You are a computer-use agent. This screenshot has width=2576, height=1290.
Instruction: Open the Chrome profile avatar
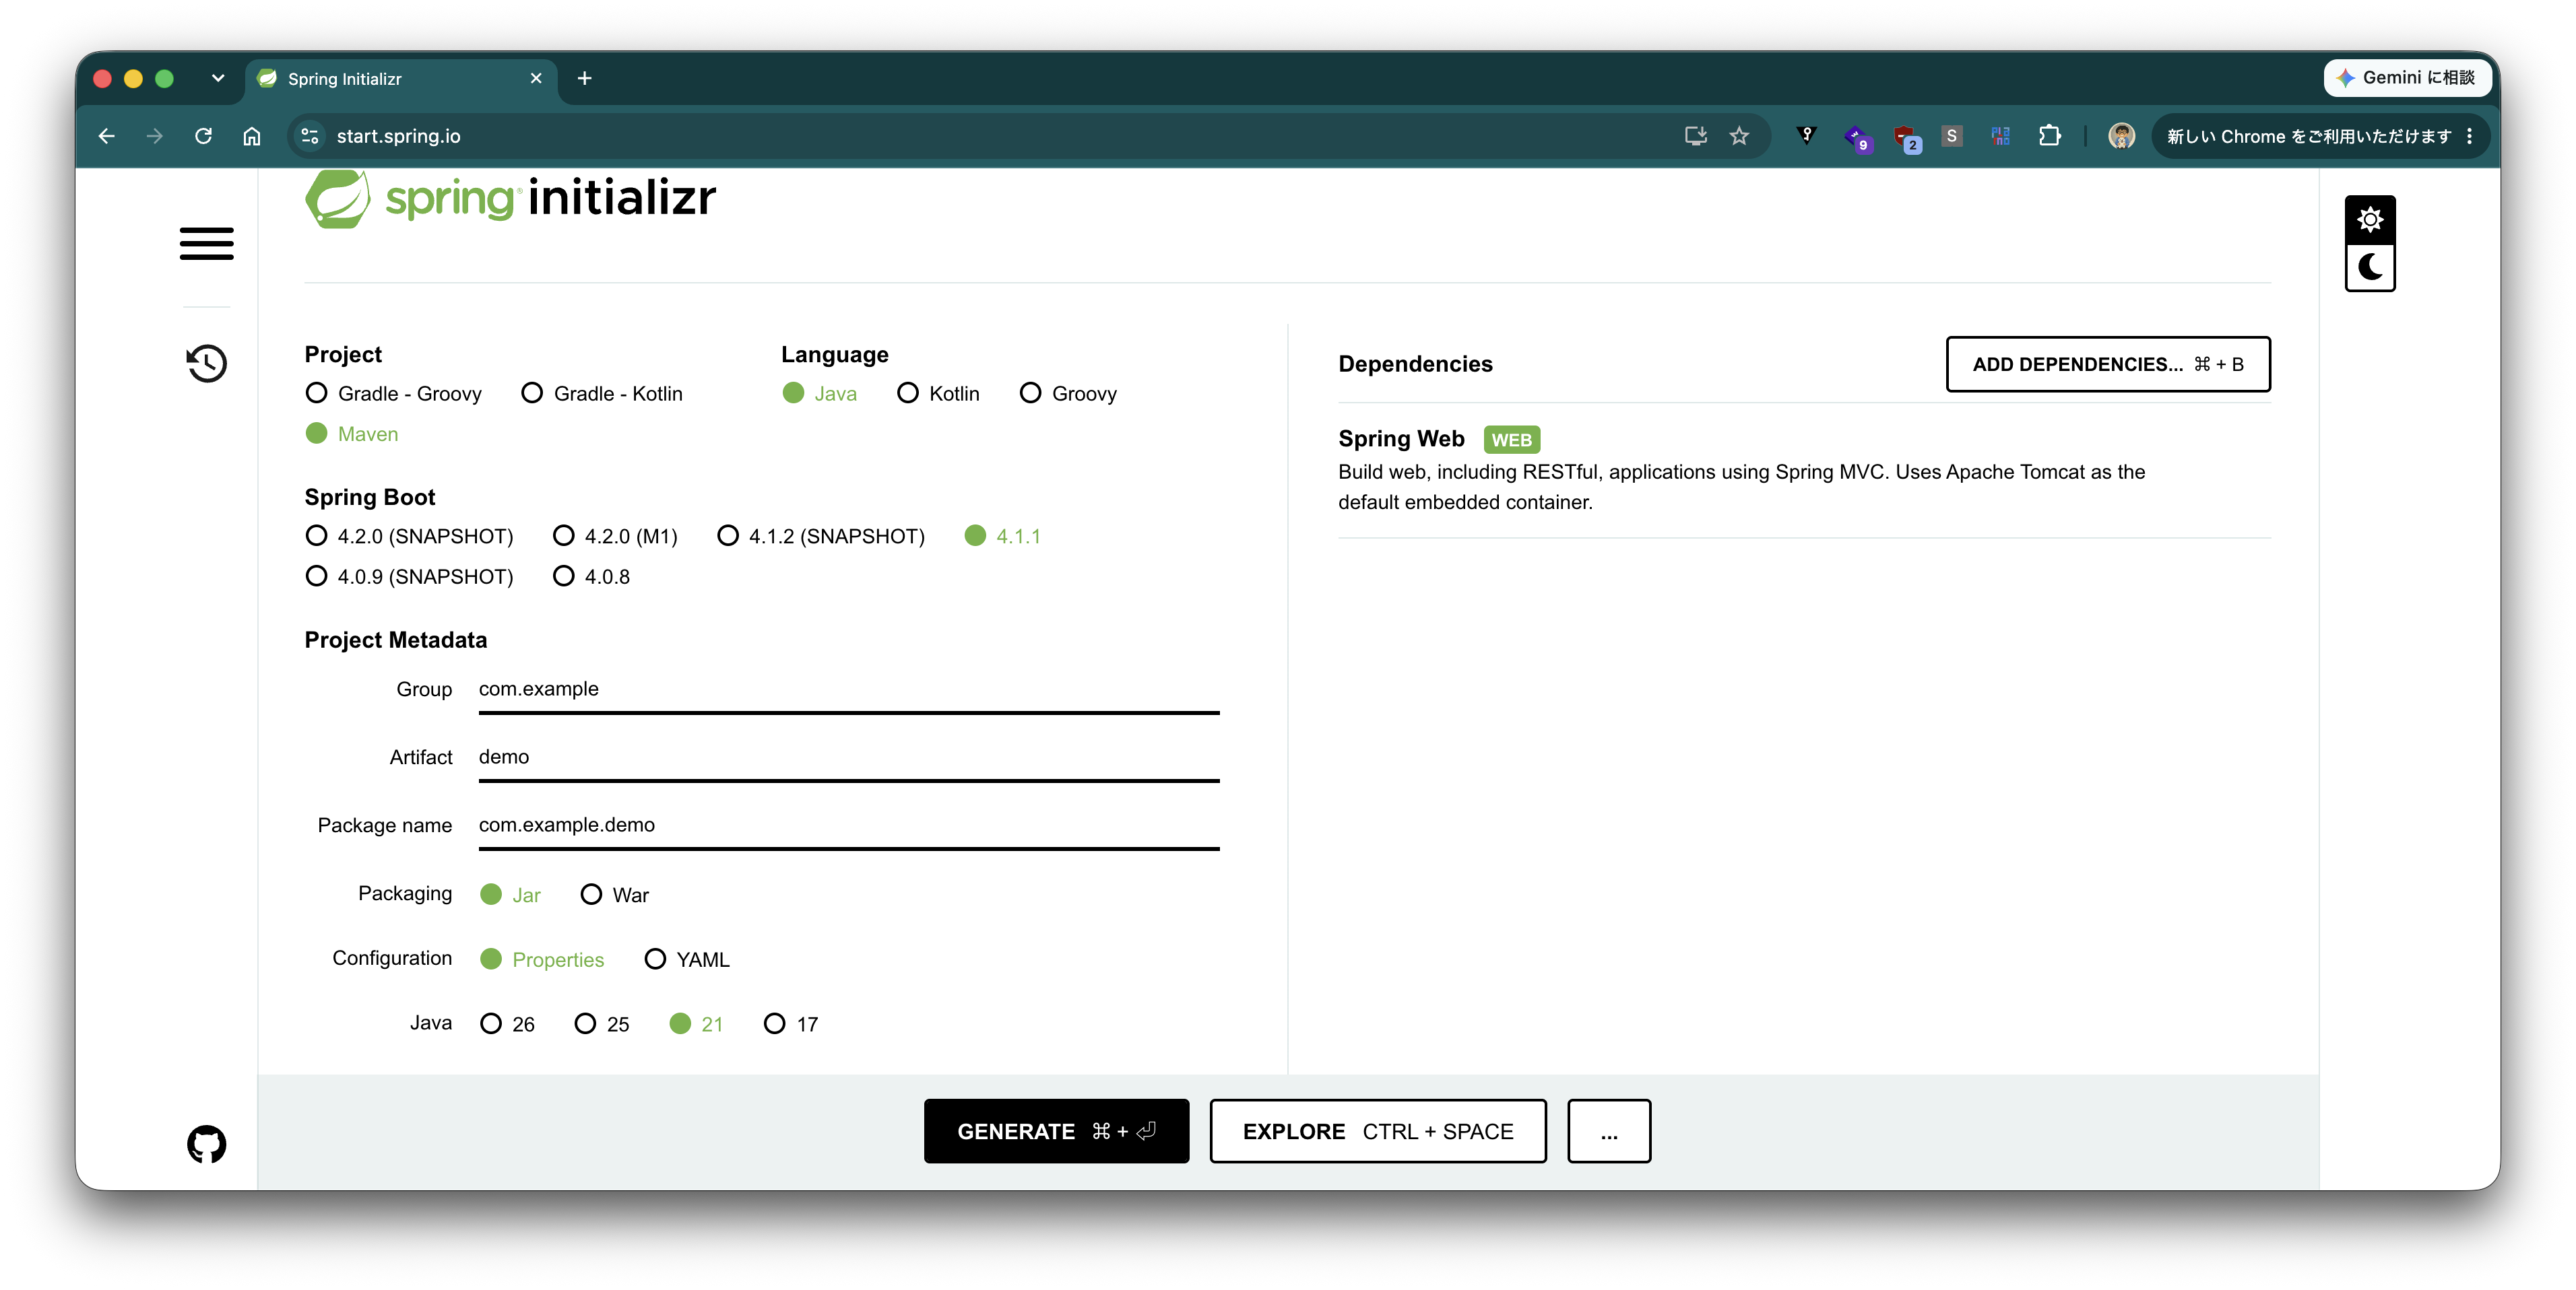(2121, 136)
